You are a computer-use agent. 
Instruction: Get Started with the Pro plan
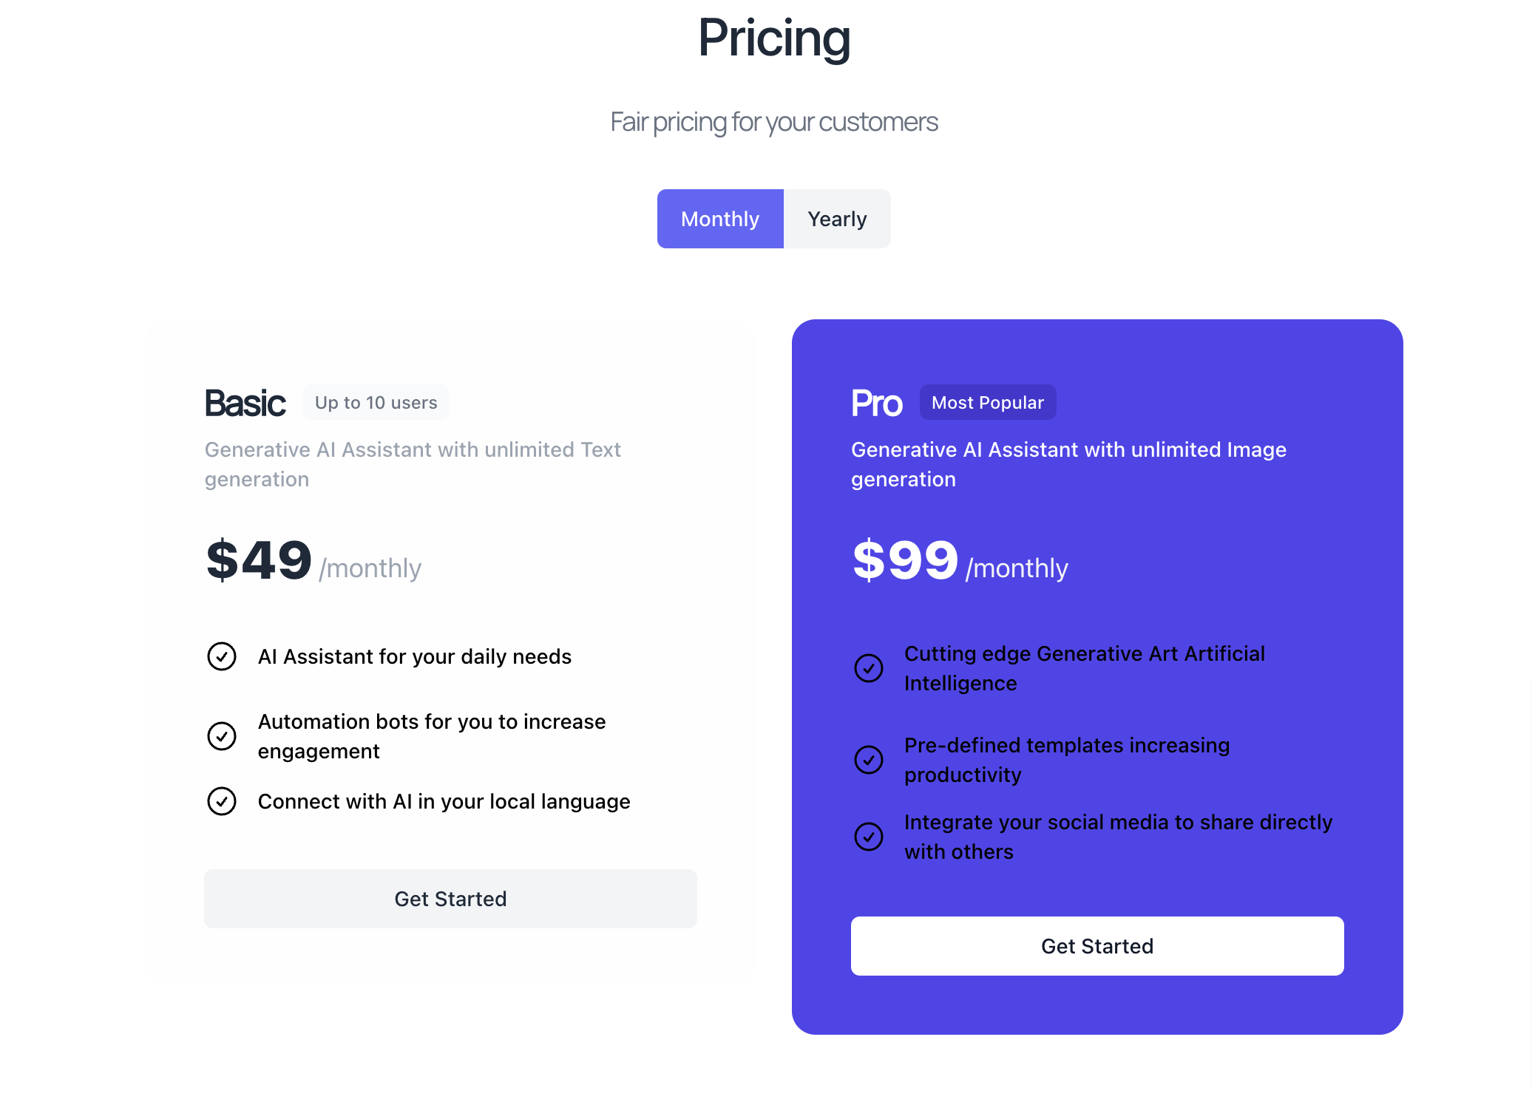[1097, 946]
